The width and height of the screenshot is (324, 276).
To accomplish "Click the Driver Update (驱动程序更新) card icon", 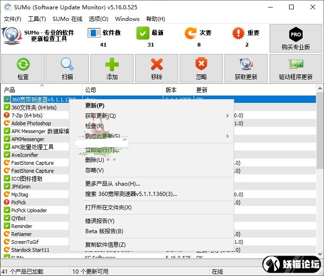I will coord(296,64).
